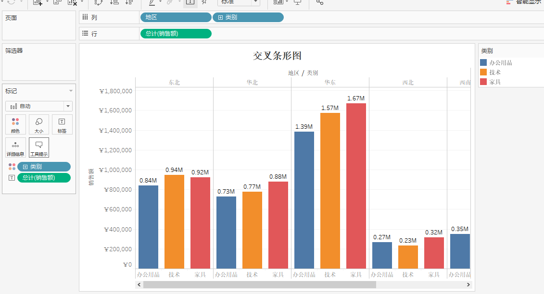Image resolution: width=544 pixels, height=294 pixels.
Task: Open the 标记 card menu arrow
Action: coord(71,91)
